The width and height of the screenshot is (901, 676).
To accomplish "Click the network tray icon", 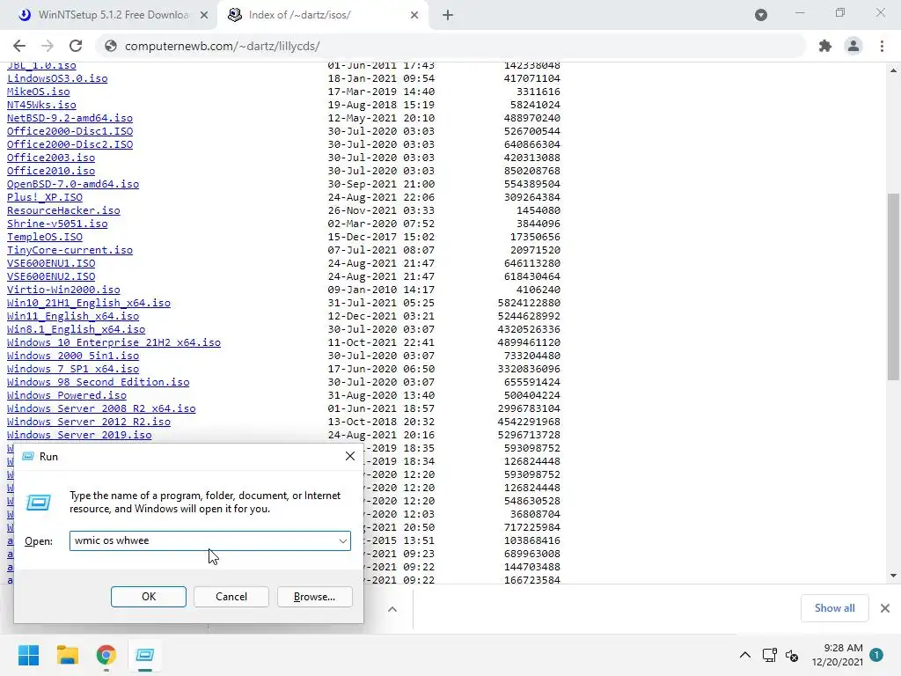I will (x=769, y=655).
